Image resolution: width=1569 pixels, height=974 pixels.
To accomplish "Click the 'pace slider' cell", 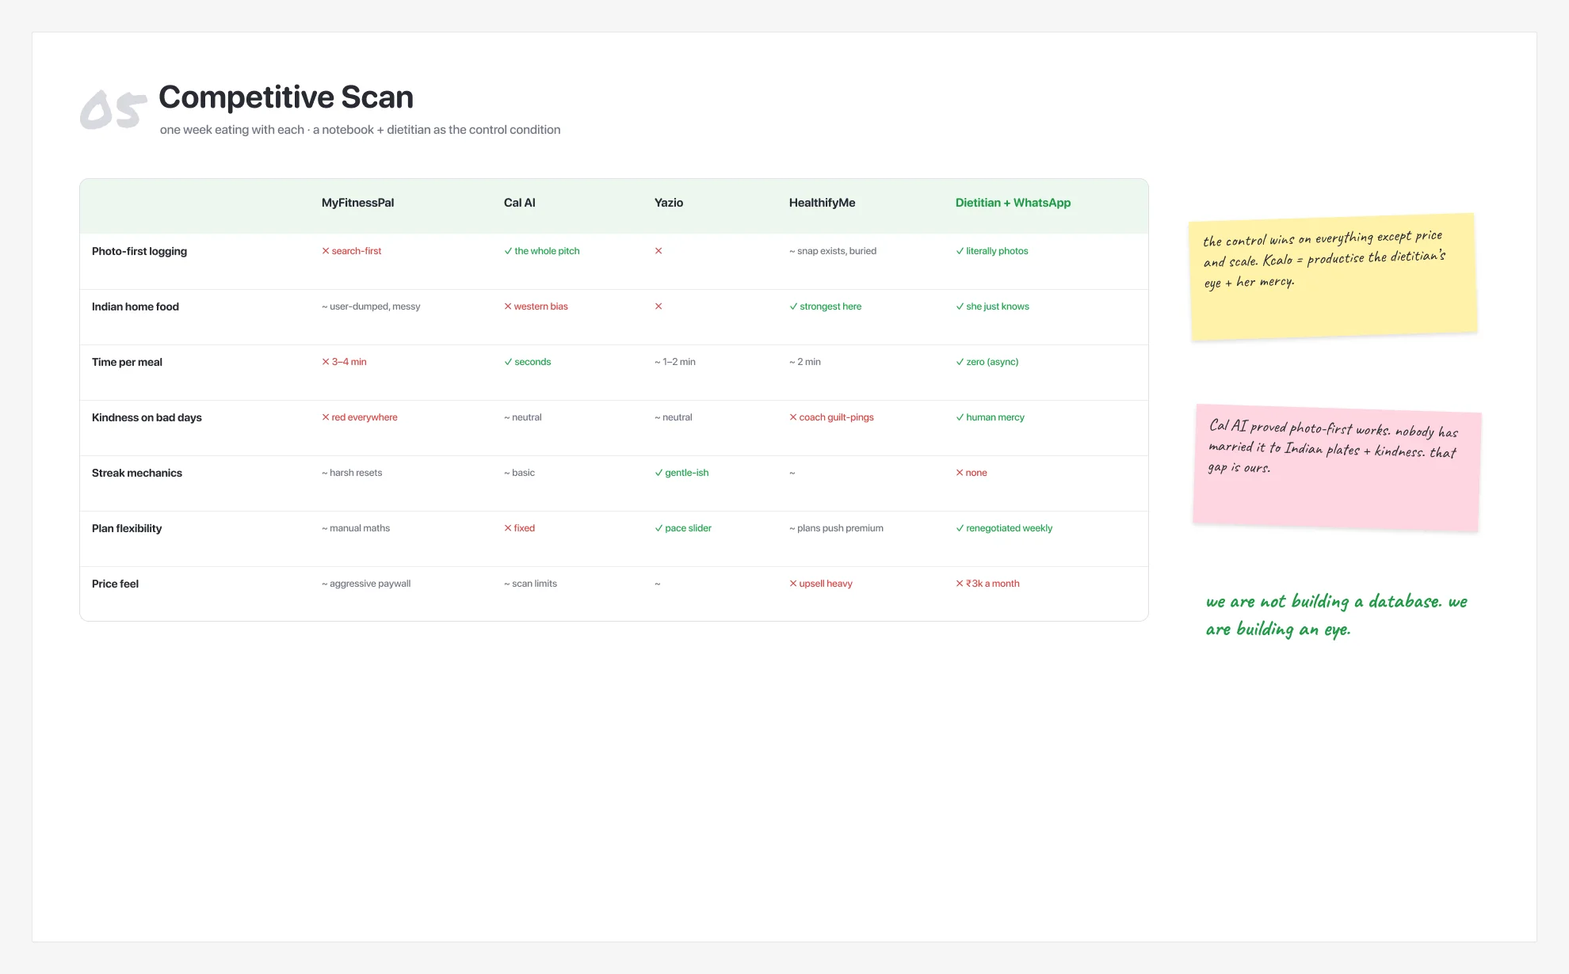I will tap(682, 528).
